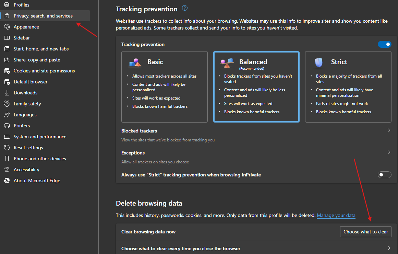Click the Reset settings circular arrow icon

7,148
